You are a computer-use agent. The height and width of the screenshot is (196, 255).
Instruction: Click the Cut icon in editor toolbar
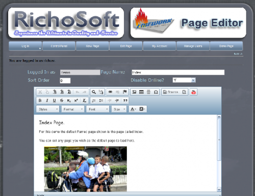[x=40, y=92]
